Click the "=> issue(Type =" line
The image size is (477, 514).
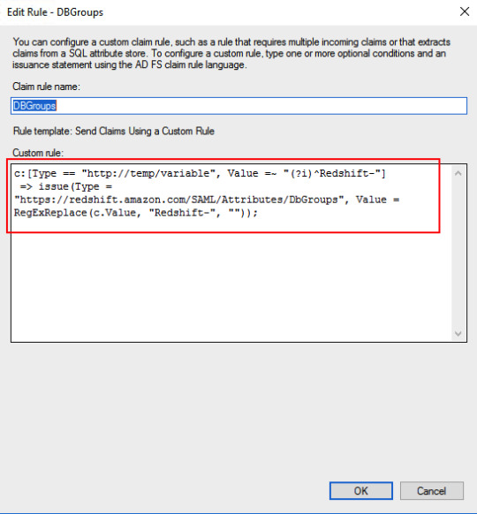66,186
